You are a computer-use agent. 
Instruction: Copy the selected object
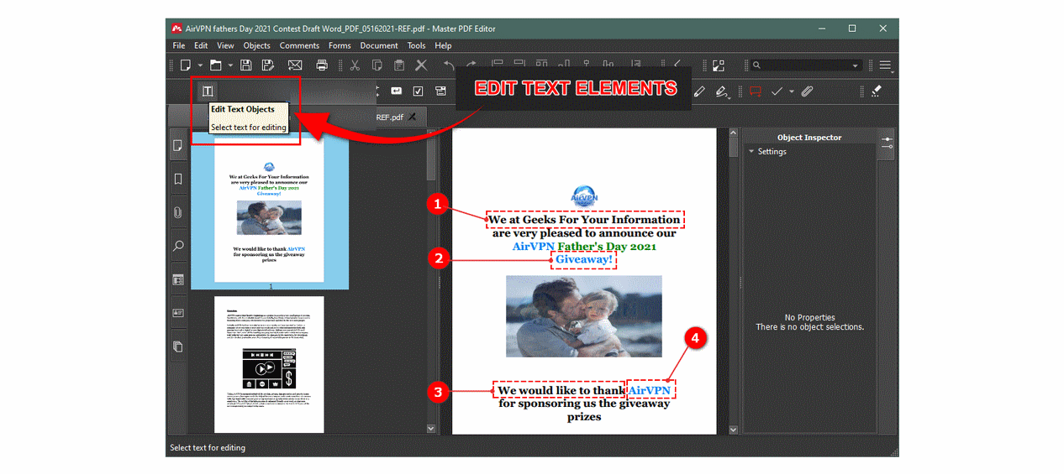[x=377, y=65]
